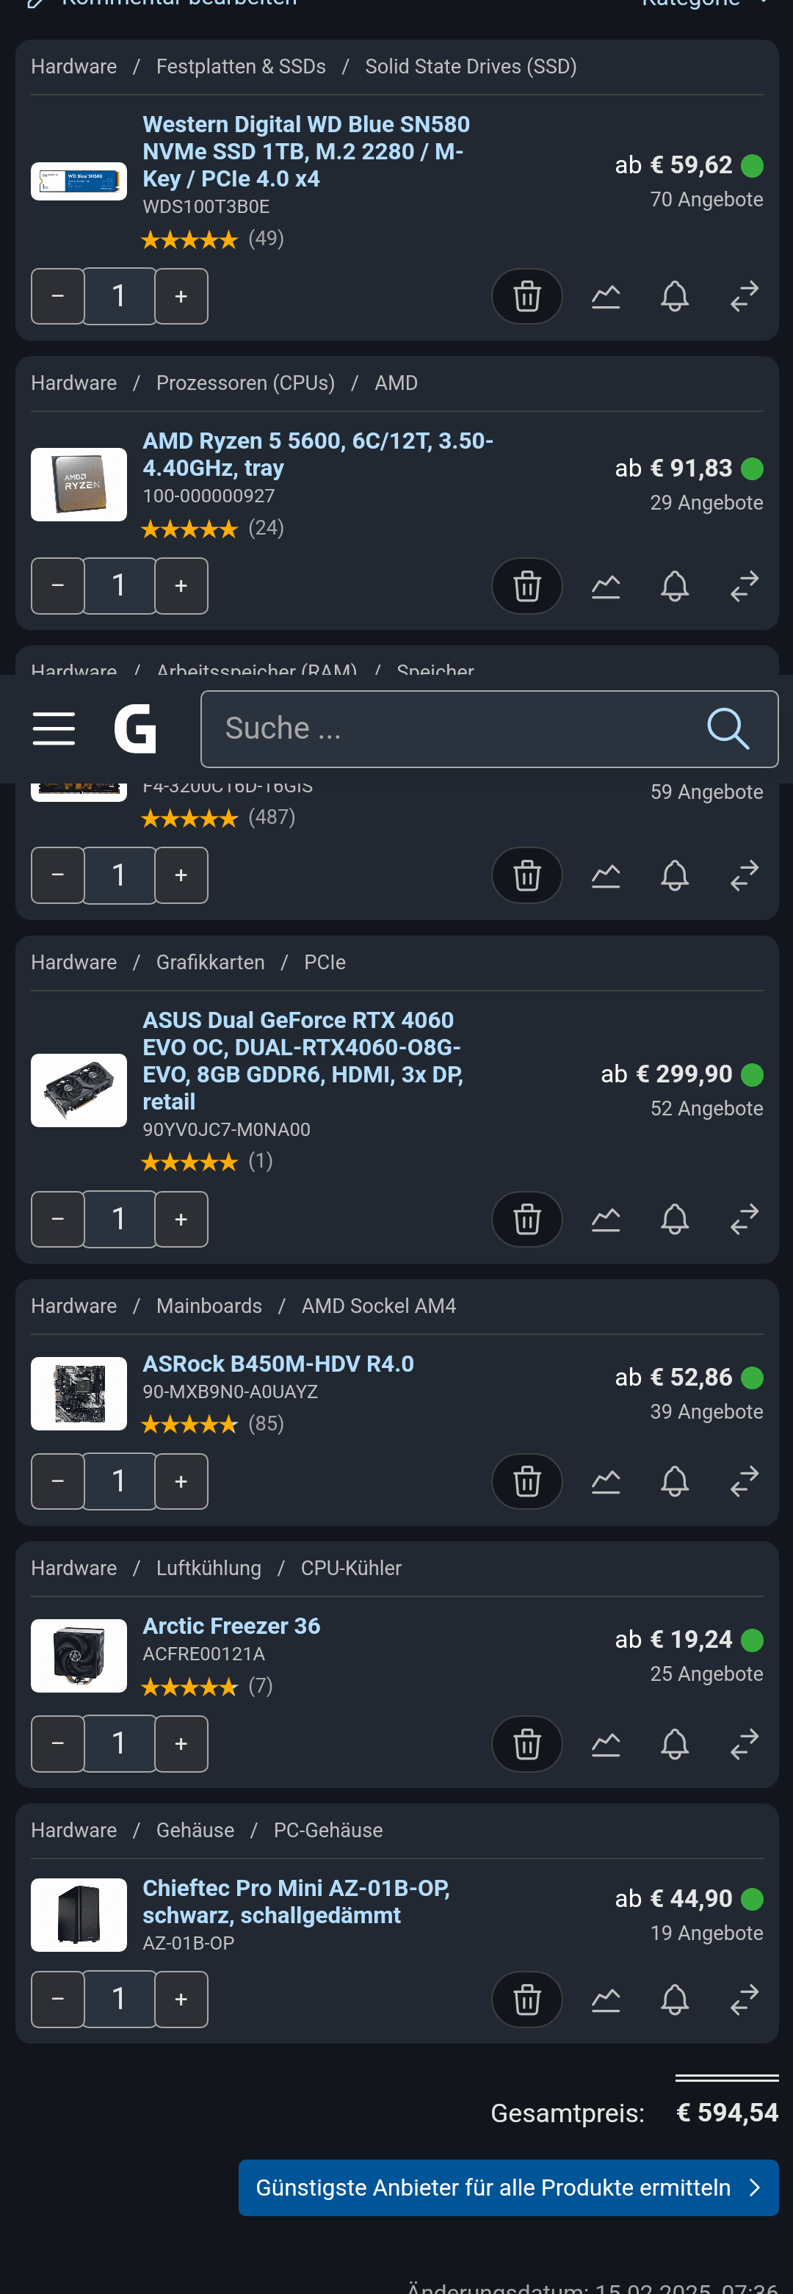793x2294 pixels.
Task: Set price alert bell for ASUS RTX 4060
Action: pyautogui.click(x=675, y=1218)
